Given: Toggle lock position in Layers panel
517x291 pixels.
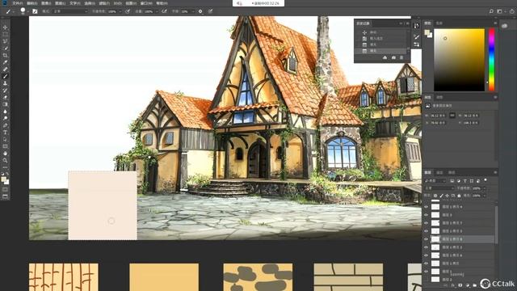Looking at the screenshot, I should tap(447, 196).
